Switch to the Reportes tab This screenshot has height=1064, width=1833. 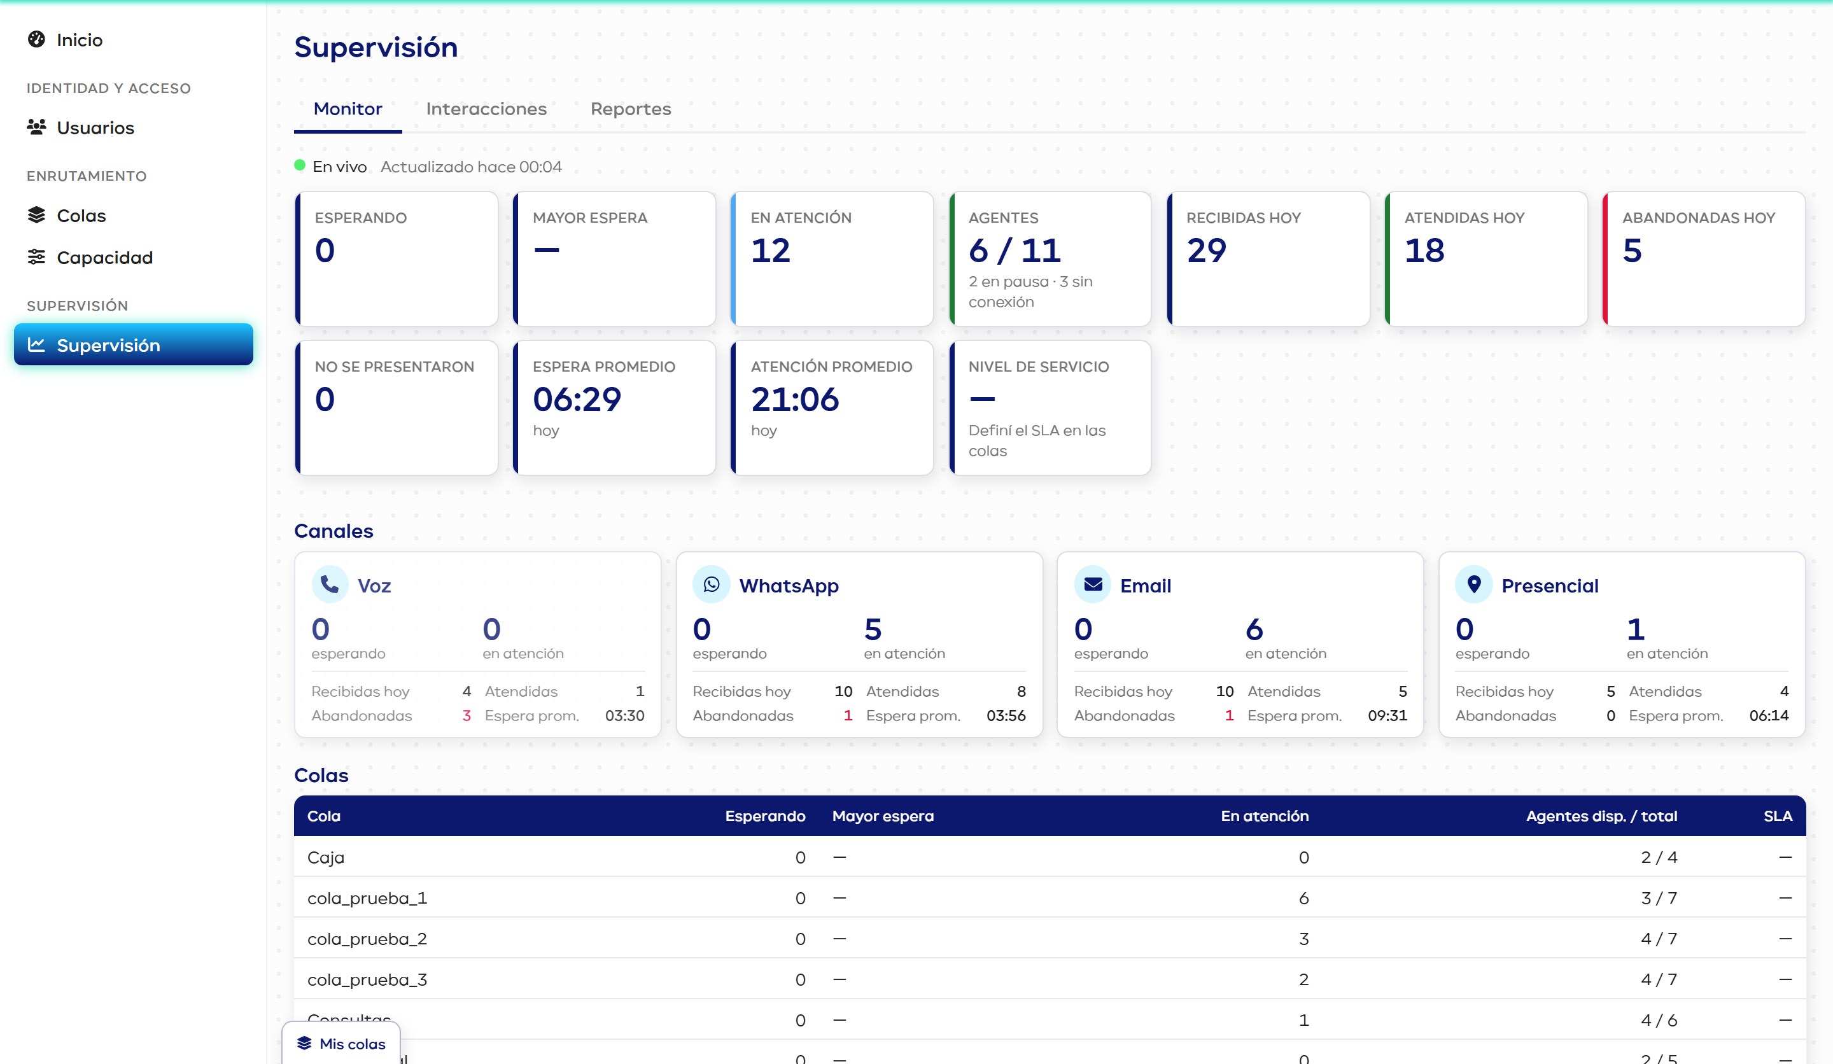click(631, 109)
